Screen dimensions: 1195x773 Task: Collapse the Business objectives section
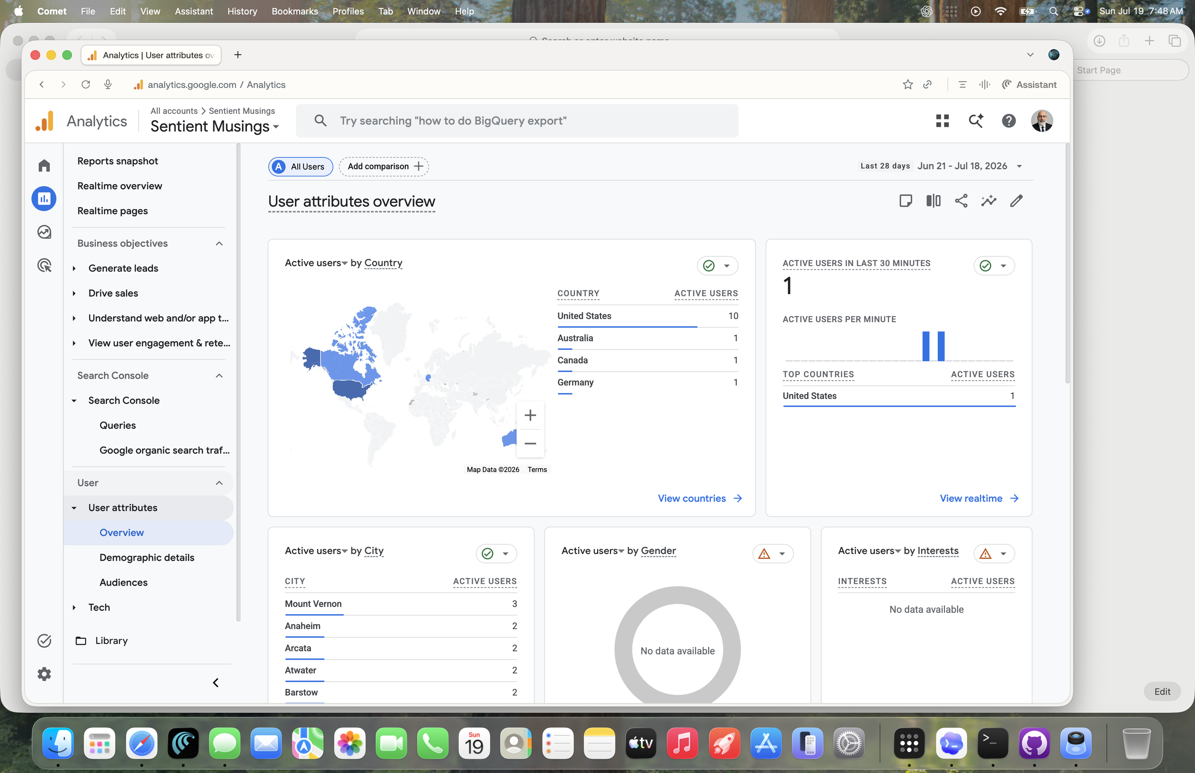pyautogui.click(x=219, y=243)
